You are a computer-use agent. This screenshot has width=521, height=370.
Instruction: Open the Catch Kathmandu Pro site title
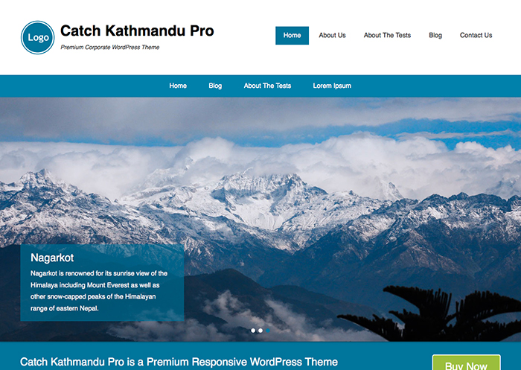pyautogui.click(x=137, y=31)
